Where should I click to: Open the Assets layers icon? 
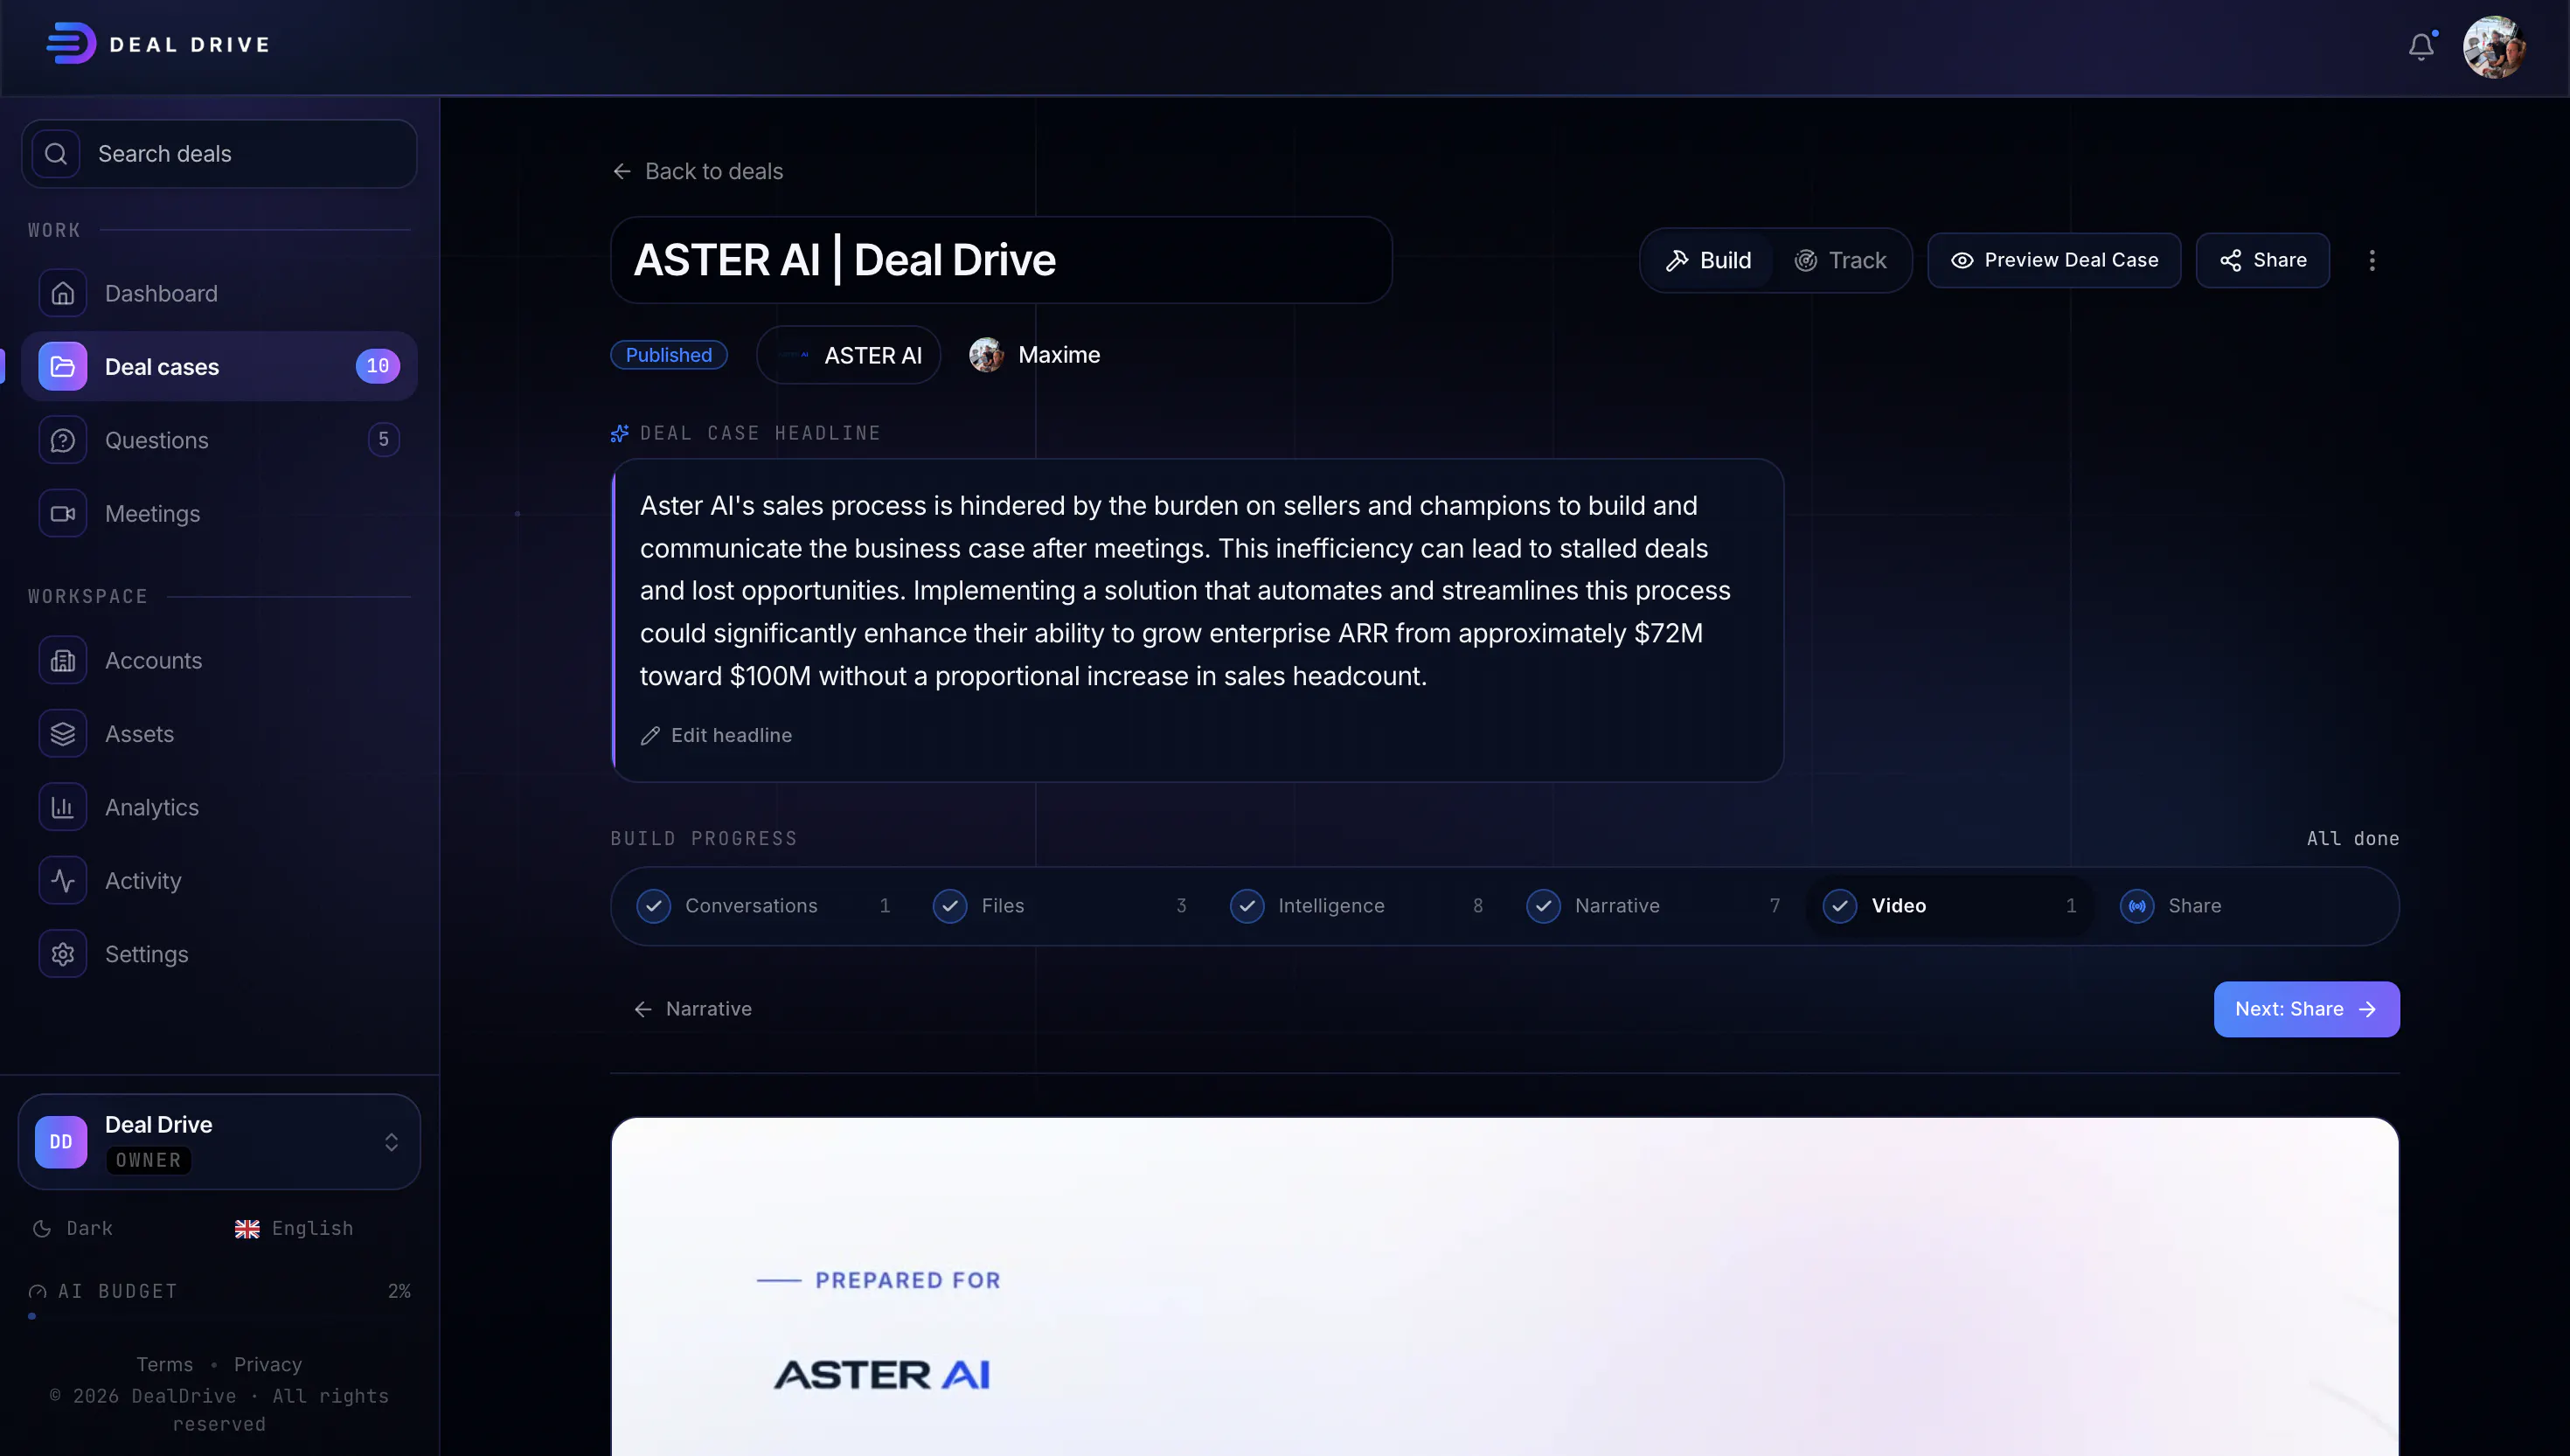click(63, 734)
